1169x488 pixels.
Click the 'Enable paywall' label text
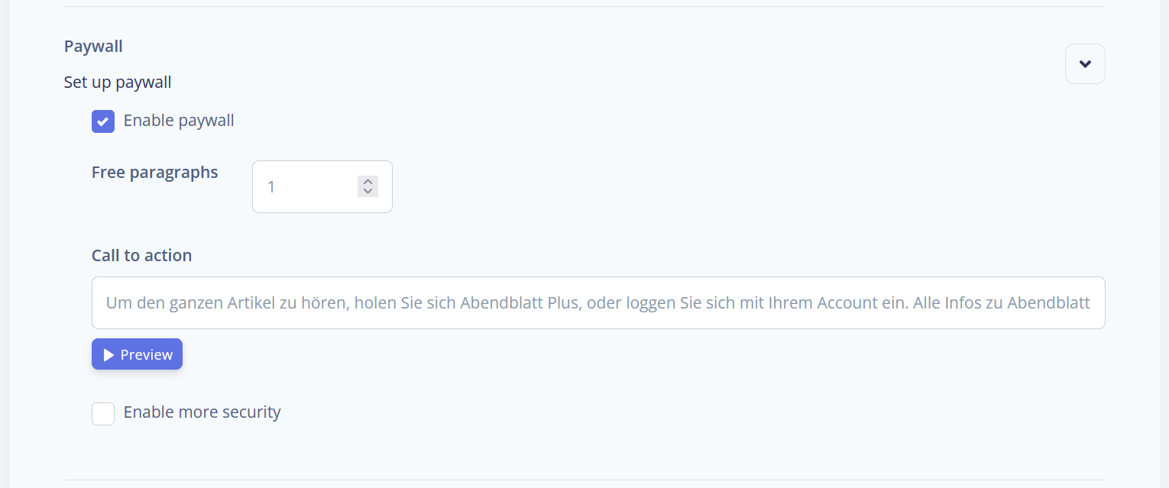click(179, 121)
